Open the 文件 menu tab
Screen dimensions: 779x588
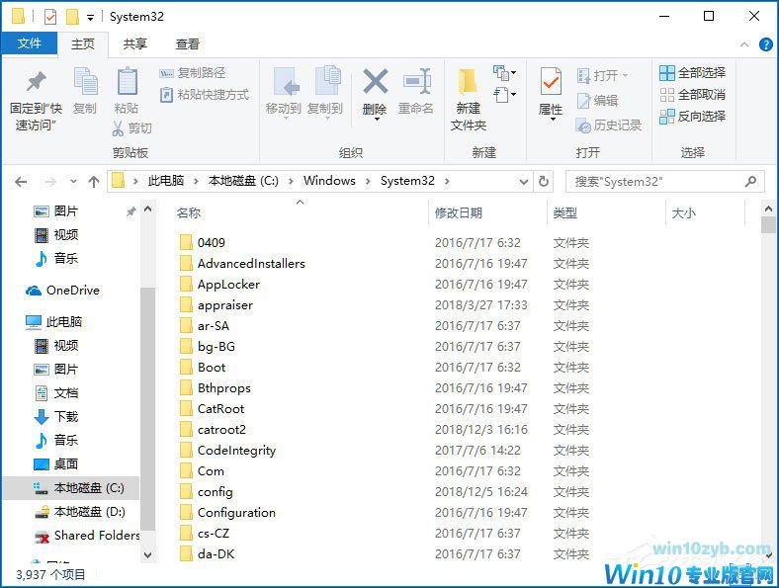(x=29, y=44)
